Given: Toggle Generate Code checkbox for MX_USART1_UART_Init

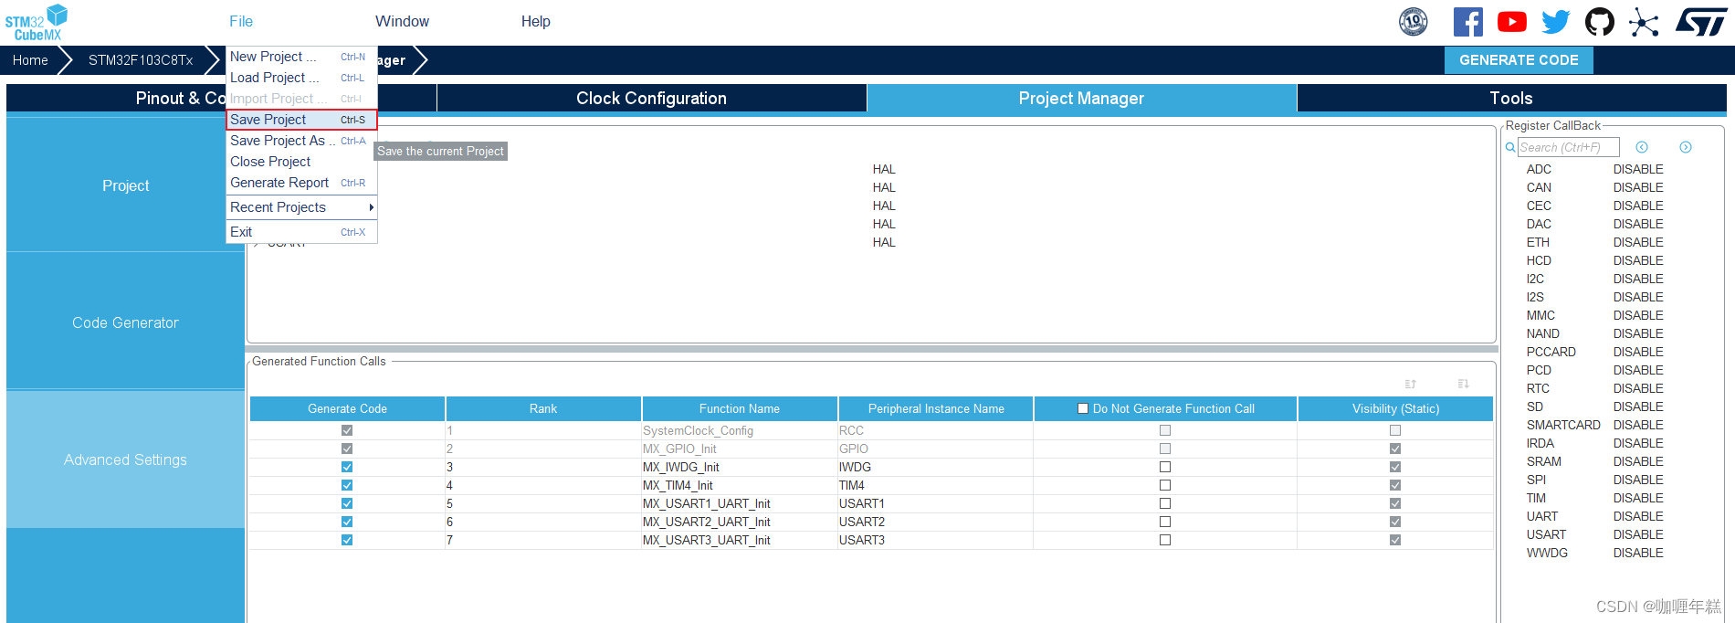Looking at the screenshot, I should pyautogui.click(x=347, y=503).
